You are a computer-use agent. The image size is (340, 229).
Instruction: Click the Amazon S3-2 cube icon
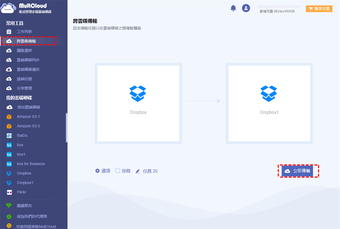point(9,126)
